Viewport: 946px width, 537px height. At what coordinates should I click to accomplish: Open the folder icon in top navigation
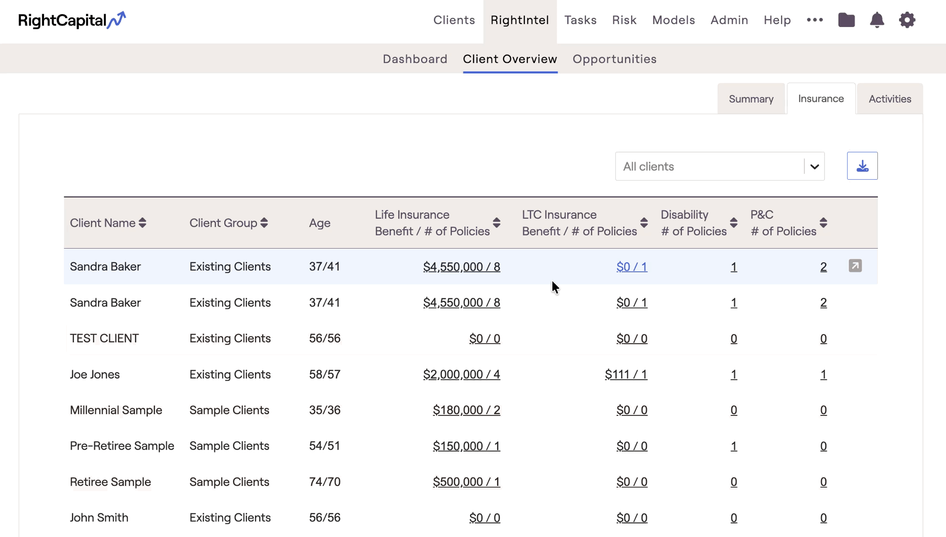click(x=846, y=20)
